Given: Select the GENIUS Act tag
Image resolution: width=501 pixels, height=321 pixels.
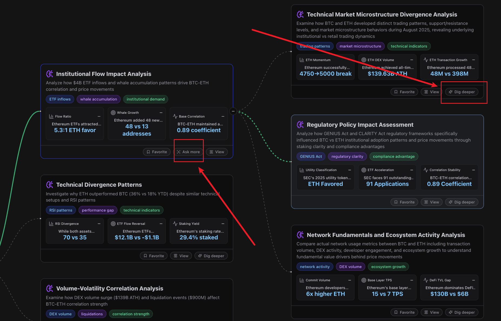Looking at the screenshot, I should (x=311, y=156).
